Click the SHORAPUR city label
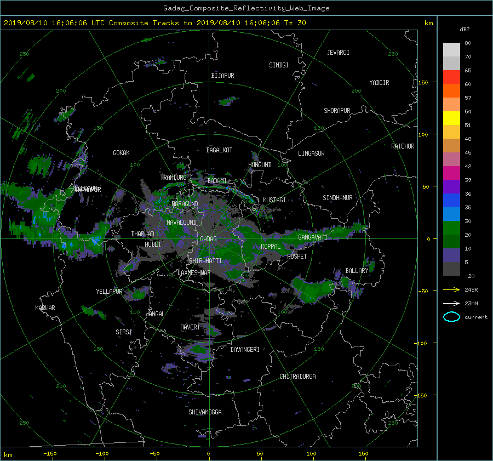 click(337, 111)
